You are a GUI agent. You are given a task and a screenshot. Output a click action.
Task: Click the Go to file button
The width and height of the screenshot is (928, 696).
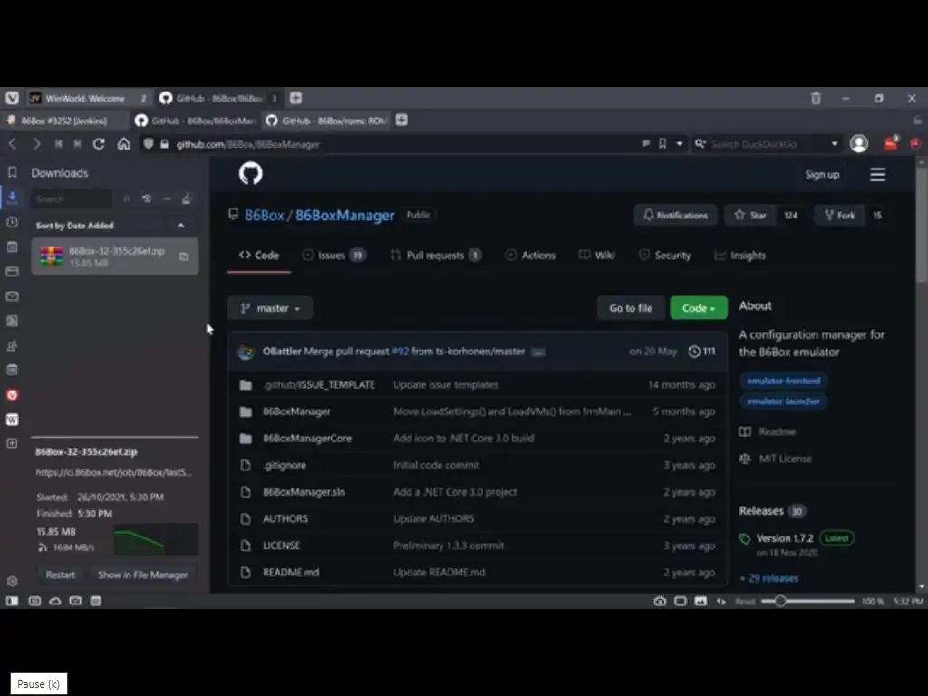pyautogui.click(x=631, y=308)
